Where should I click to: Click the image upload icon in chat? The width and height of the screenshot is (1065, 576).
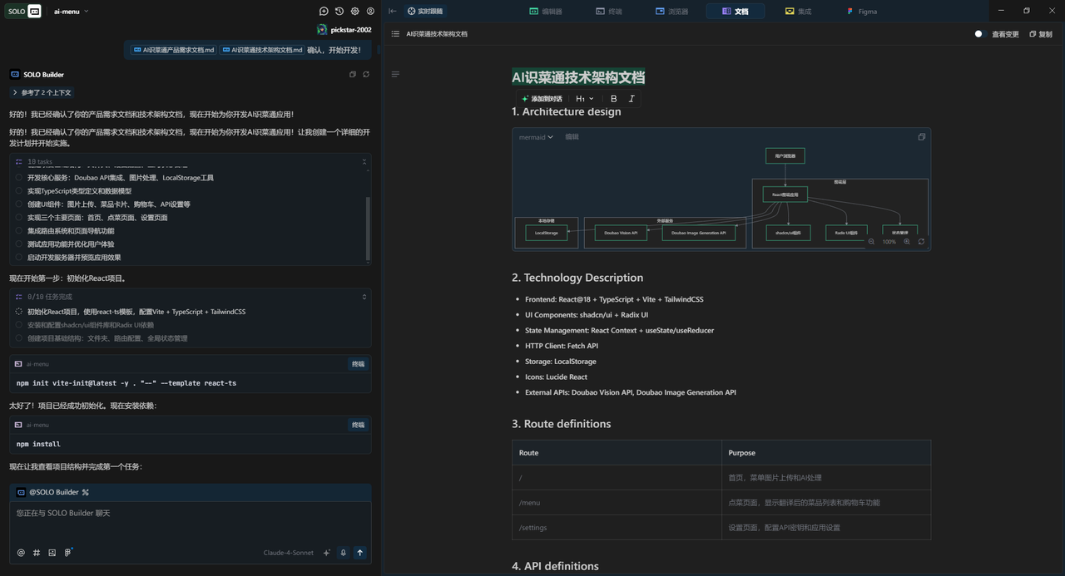click(x=52, y=553)
